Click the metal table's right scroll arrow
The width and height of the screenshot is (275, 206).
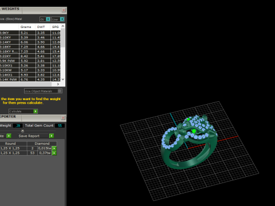tap(58, 84)
